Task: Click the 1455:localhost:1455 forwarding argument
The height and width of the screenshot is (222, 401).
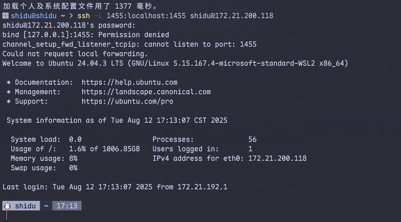Action: (146, 16)
